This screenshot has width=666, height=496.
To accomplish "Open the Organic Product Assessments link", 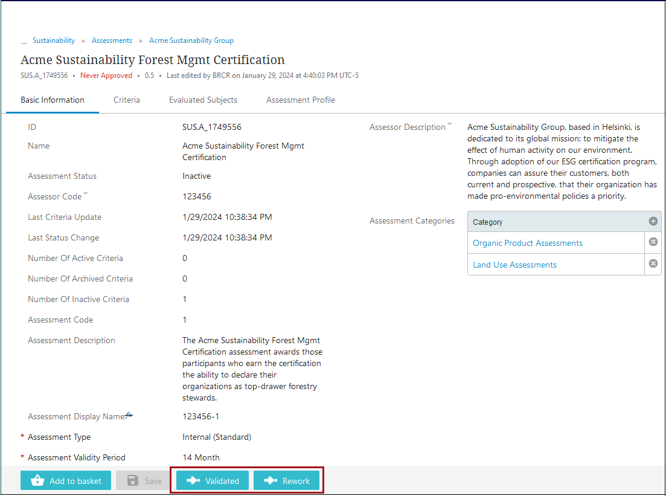I will click(x=528, y=243).
